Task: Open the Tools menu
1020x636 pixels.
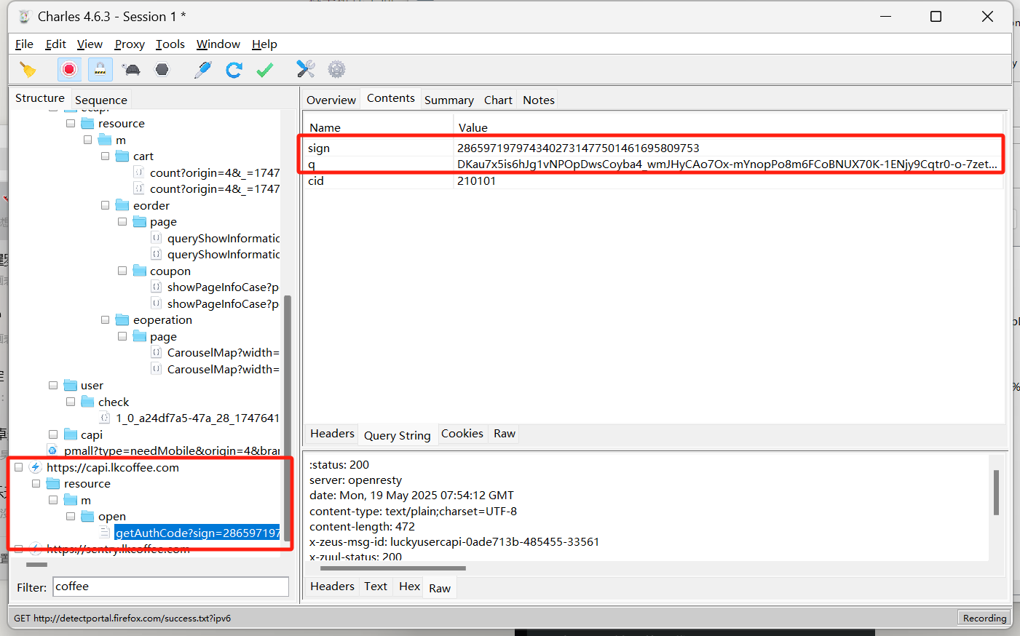Action: click(170, 44)
